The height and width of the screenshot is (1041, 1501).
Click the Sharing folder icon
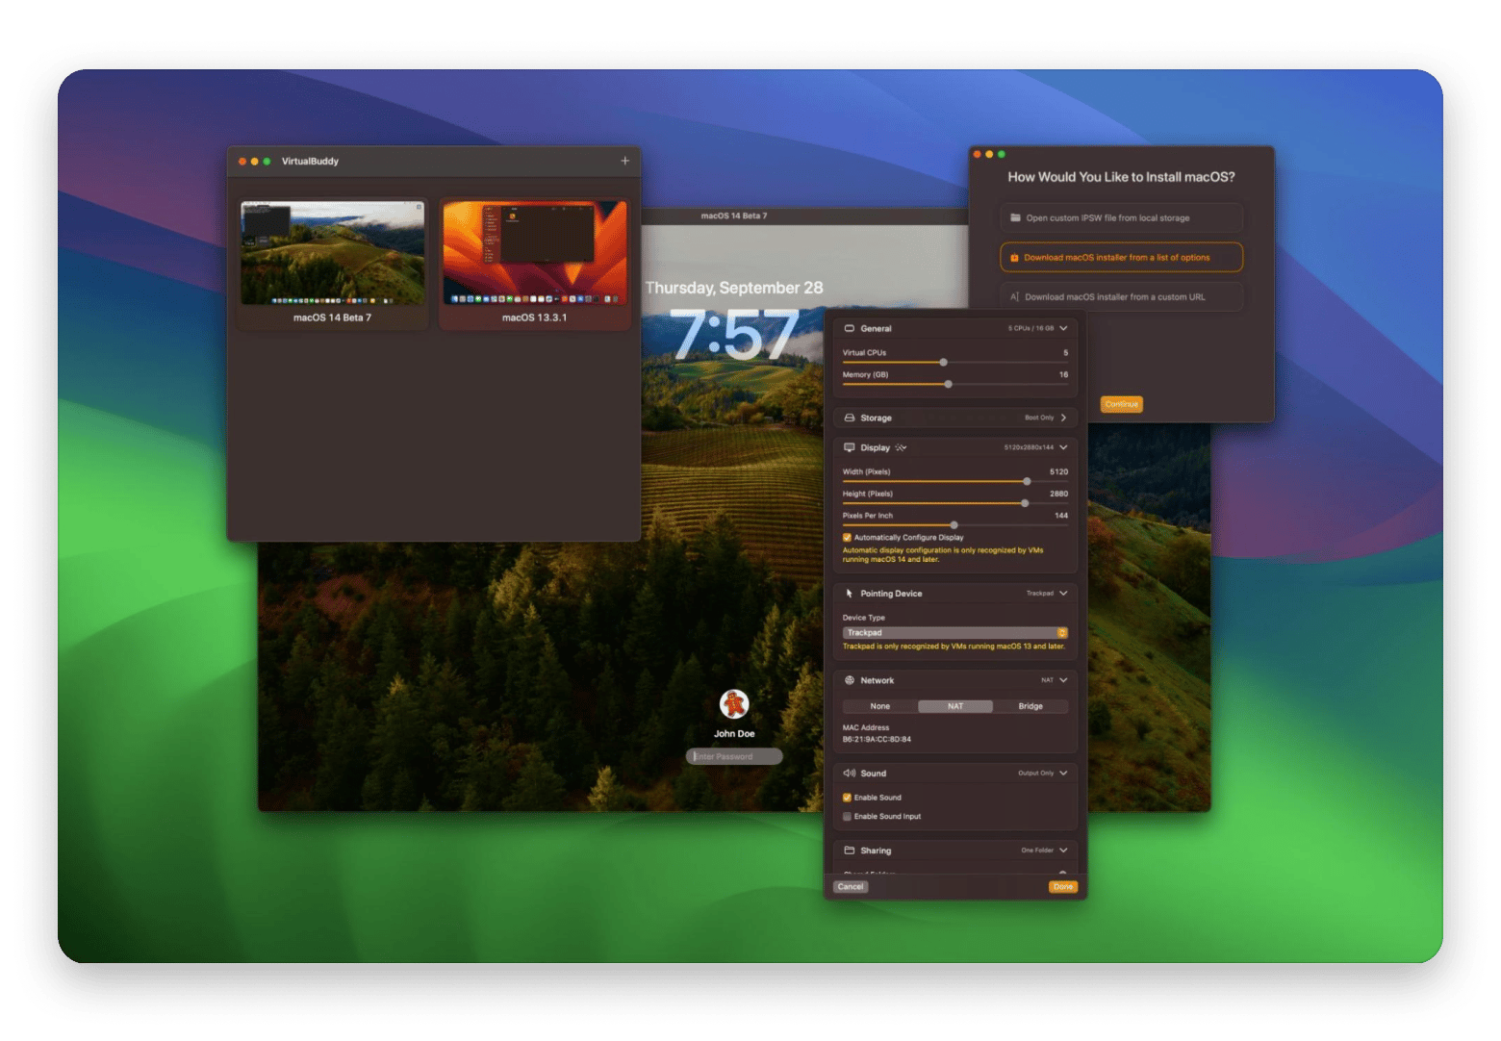850,851
